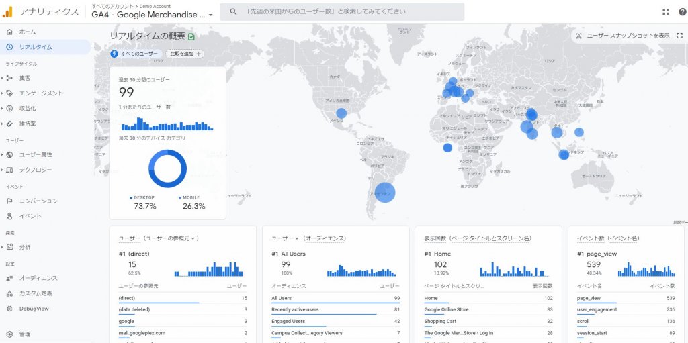Select the mall.googleplex.com row

[183, 333]
